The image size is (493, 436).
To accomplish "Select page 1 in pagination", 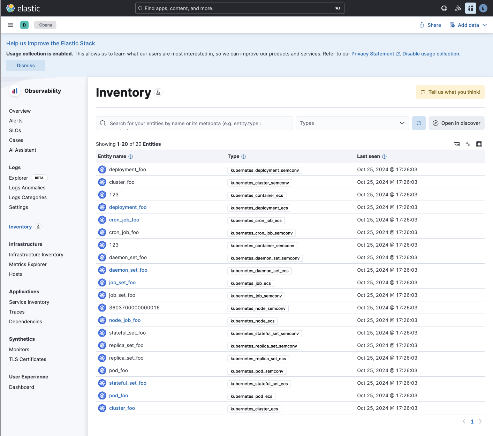I will coord(472,421).
